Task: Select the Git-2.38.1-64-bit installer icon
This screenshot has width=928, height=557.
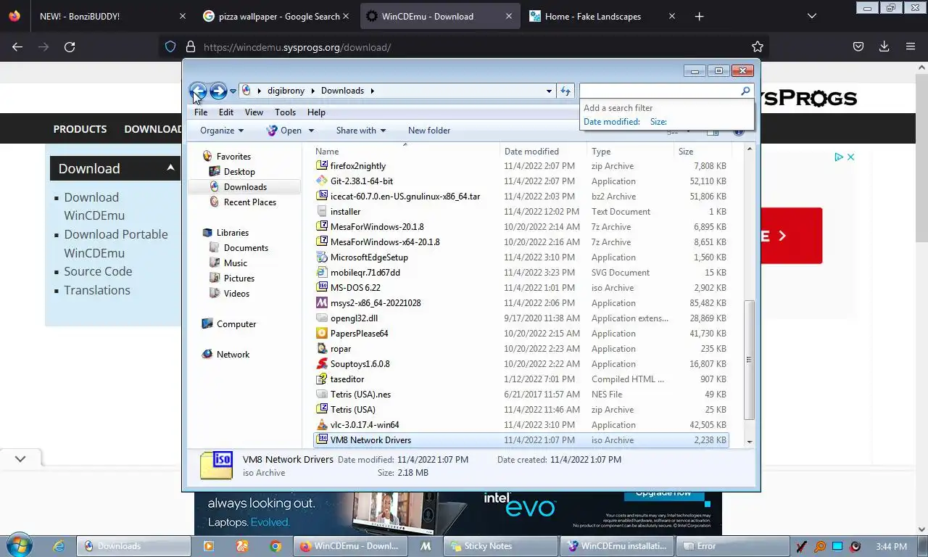Action: [x=323, y=181]
